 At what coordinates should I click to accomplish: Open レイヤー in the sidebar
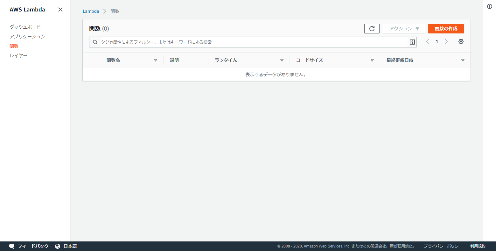pos(18,55)
